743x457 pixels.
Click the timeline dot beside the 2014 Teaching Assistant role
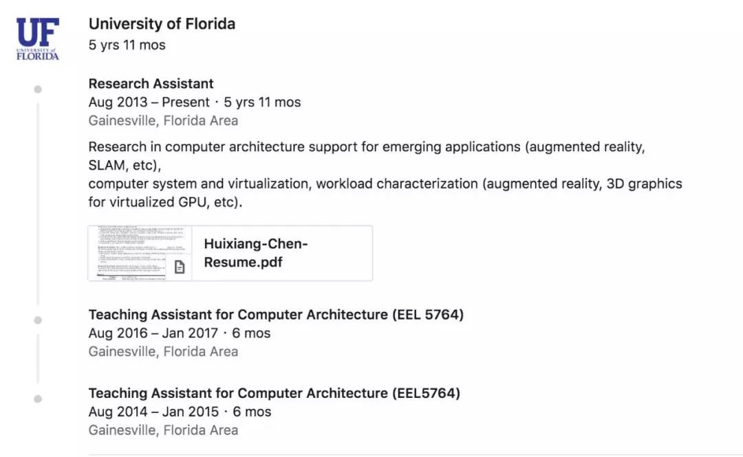[x=38, y=399]
